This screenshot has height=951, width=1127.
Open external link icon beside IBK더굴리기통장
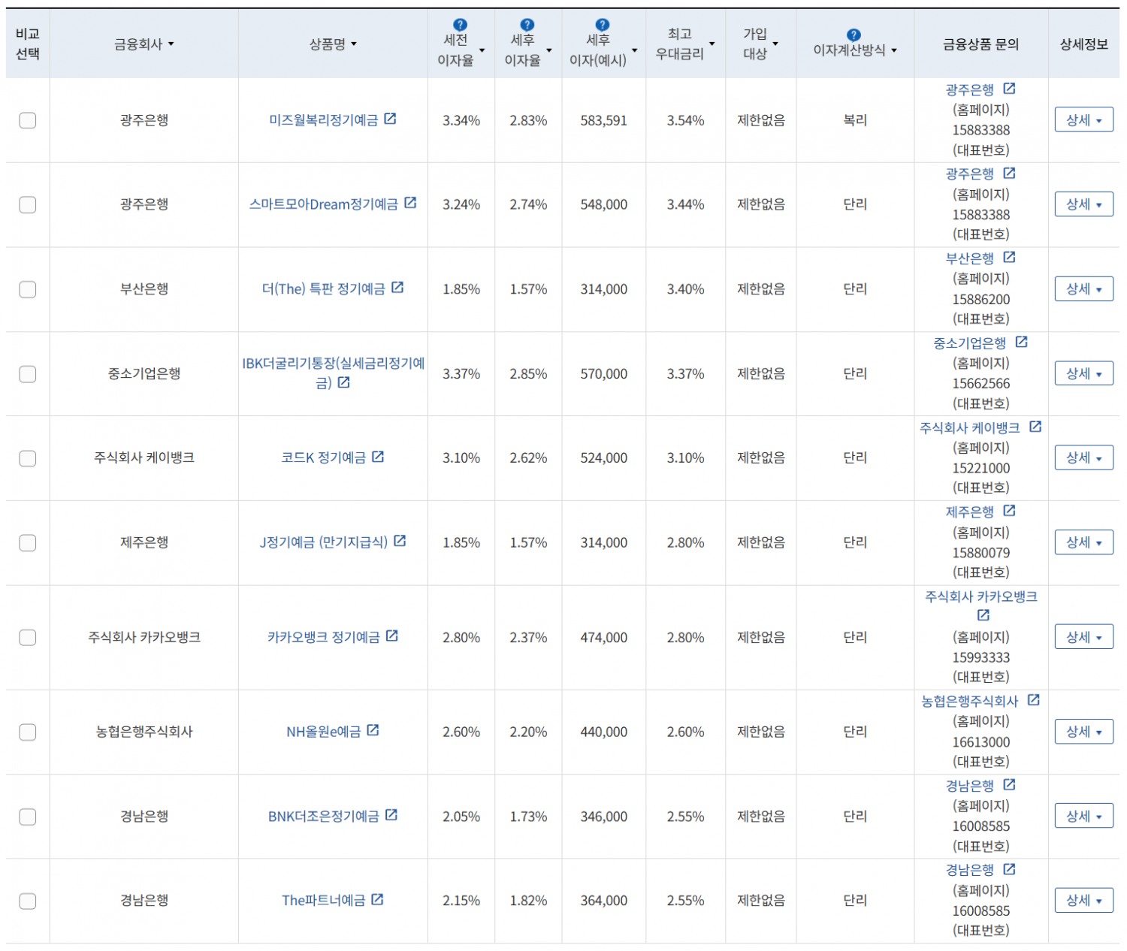[344, 382]
